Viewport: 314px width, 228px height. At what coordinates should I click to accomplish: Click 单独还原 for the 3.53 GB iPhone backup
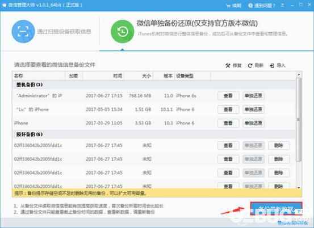(253, 123)
